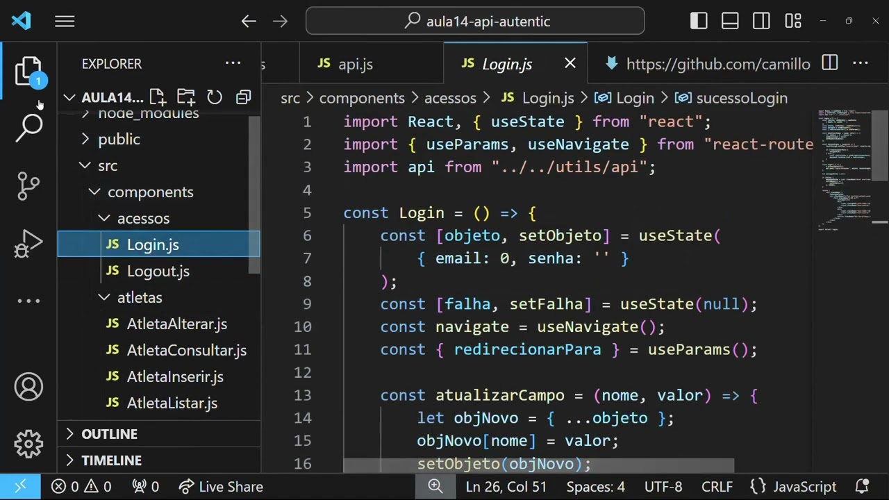The width and height of the screenshot is (889, 500).
Task: Change indentation via Spaces: 4
Action: (x=596, y=487)
